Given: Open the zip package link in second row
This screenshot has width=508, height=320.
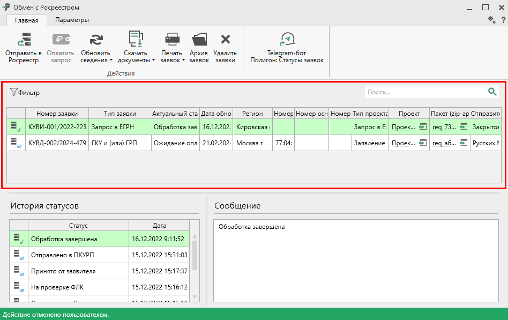Looking at the screenshot, I should click(x=444, y=143).
